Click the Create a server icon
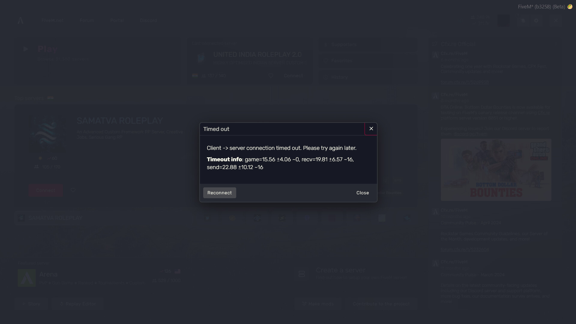Screen dimensions: 576x324 click(302, 274)
